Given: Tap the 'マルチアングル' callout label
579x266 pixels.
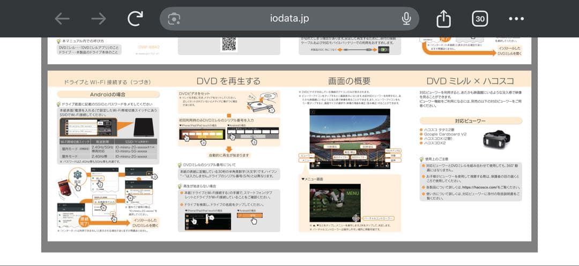Looking at the screenshot, I should (x=393, y=151).
